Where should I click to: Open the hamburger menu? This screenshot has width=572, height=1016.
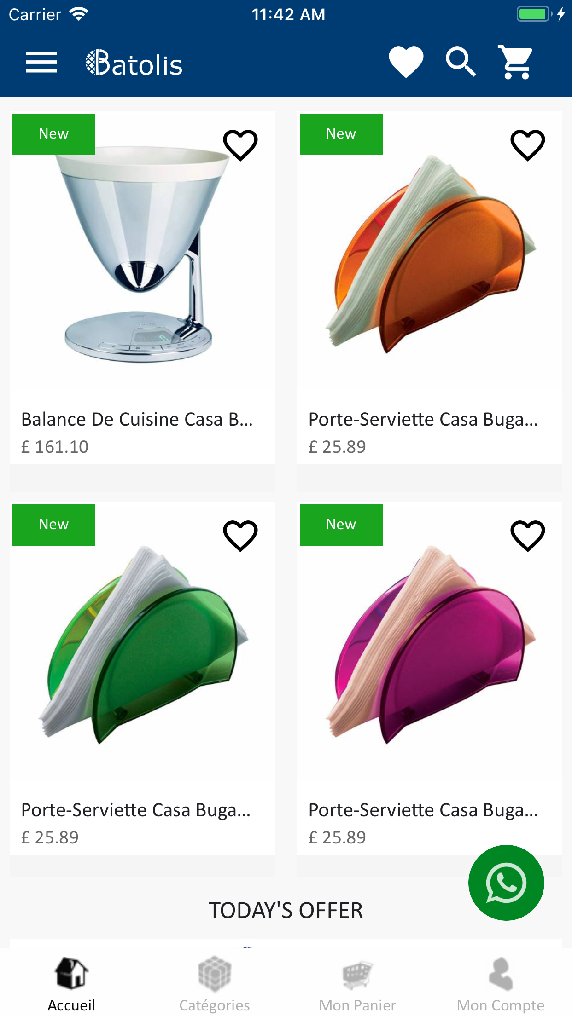(x=41, y=63)
